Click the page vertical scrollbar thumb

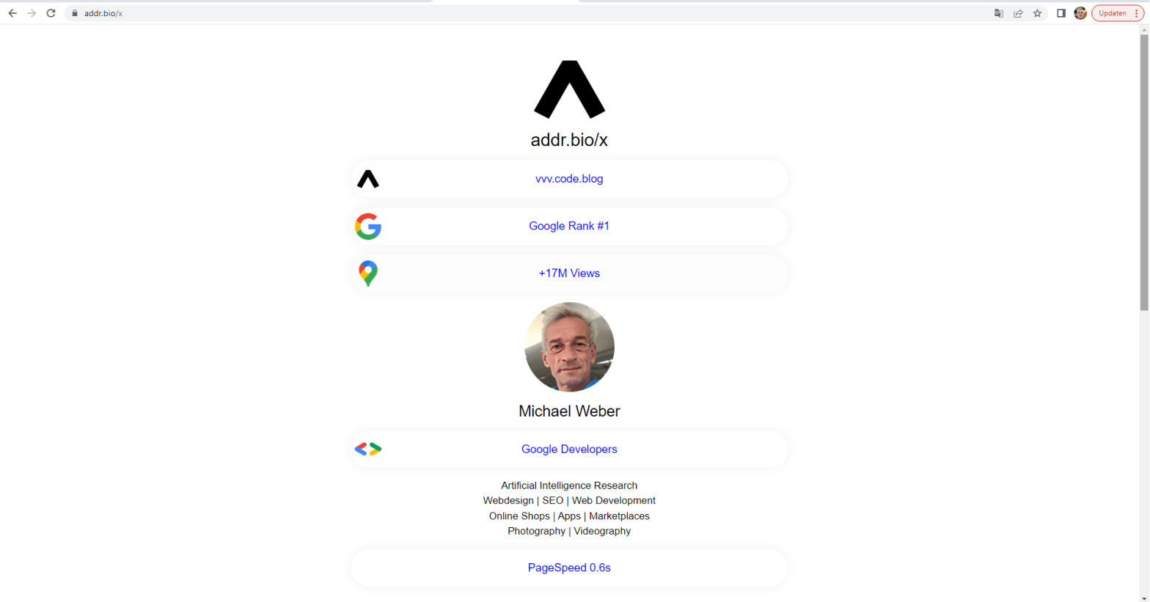click(1143, 172)
